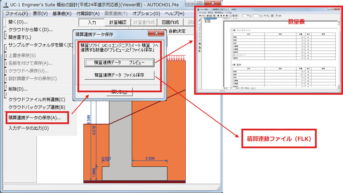This screenshot has height=193, width=343.
Task: Switch to ソース tab in preview window
Action: (235, 19)
